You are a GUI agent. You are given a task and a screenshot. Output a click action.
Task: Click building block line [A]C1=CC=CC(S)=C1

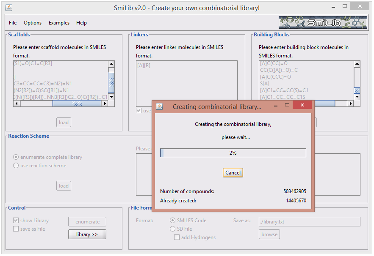[284, 90]
